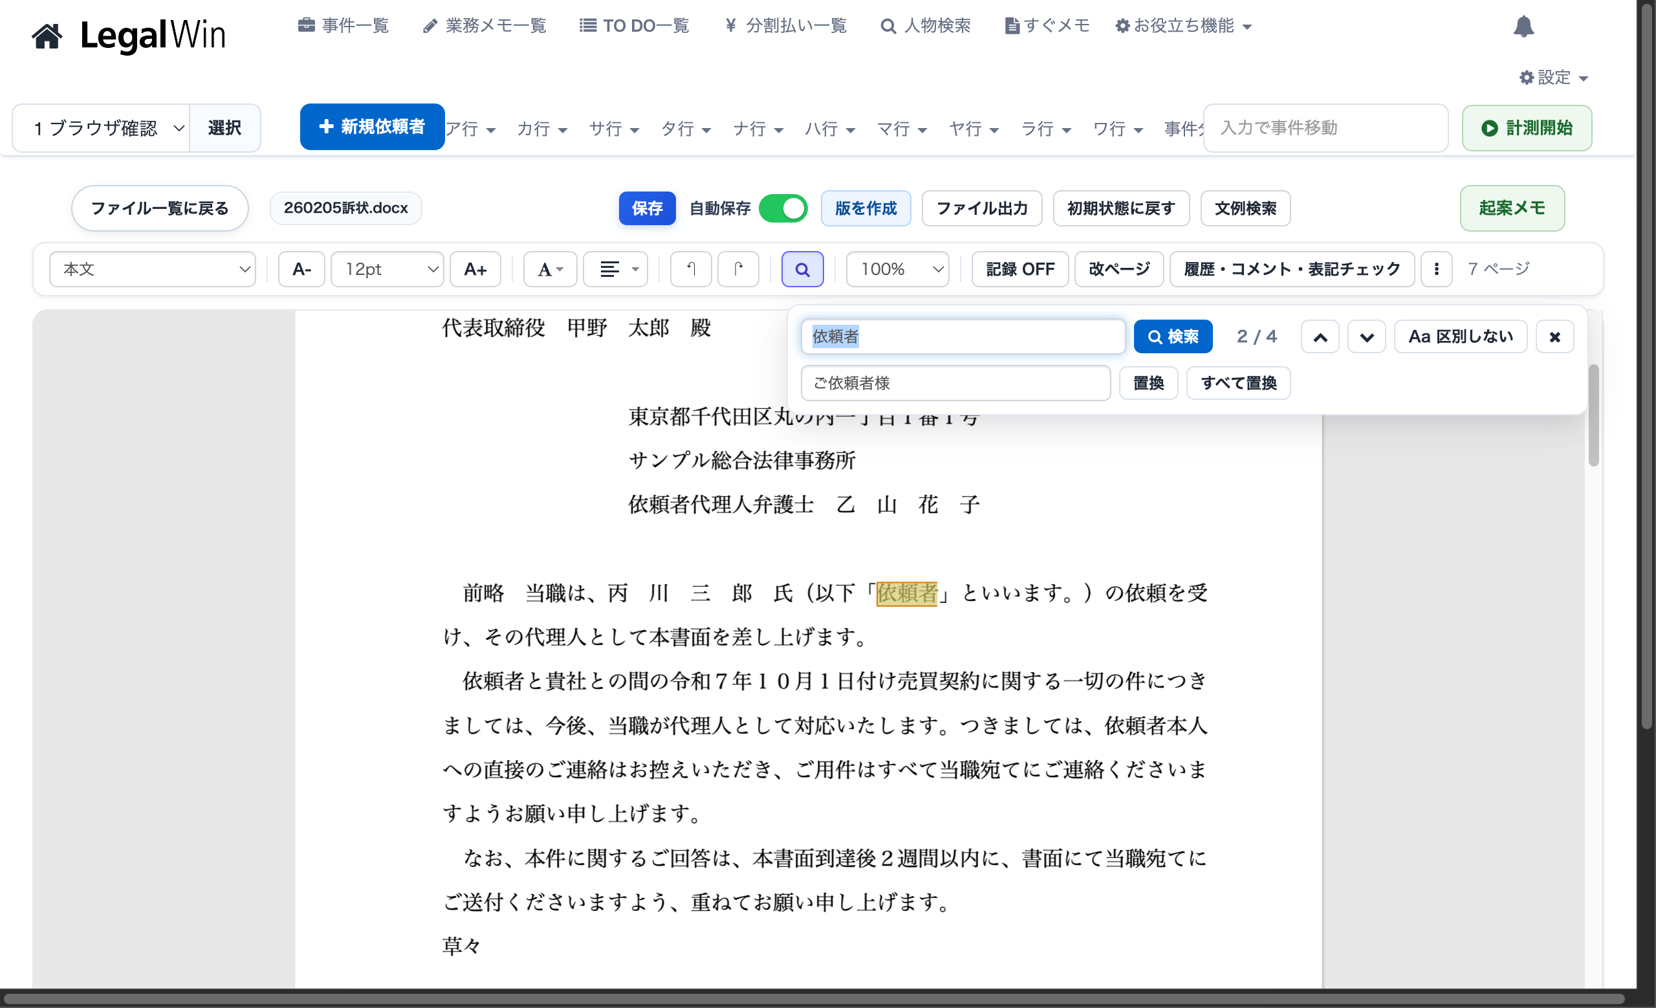Viewport: 1656px width, 1008px height.
Task: Expand the サ行 client list
Action: pos(614,128)
